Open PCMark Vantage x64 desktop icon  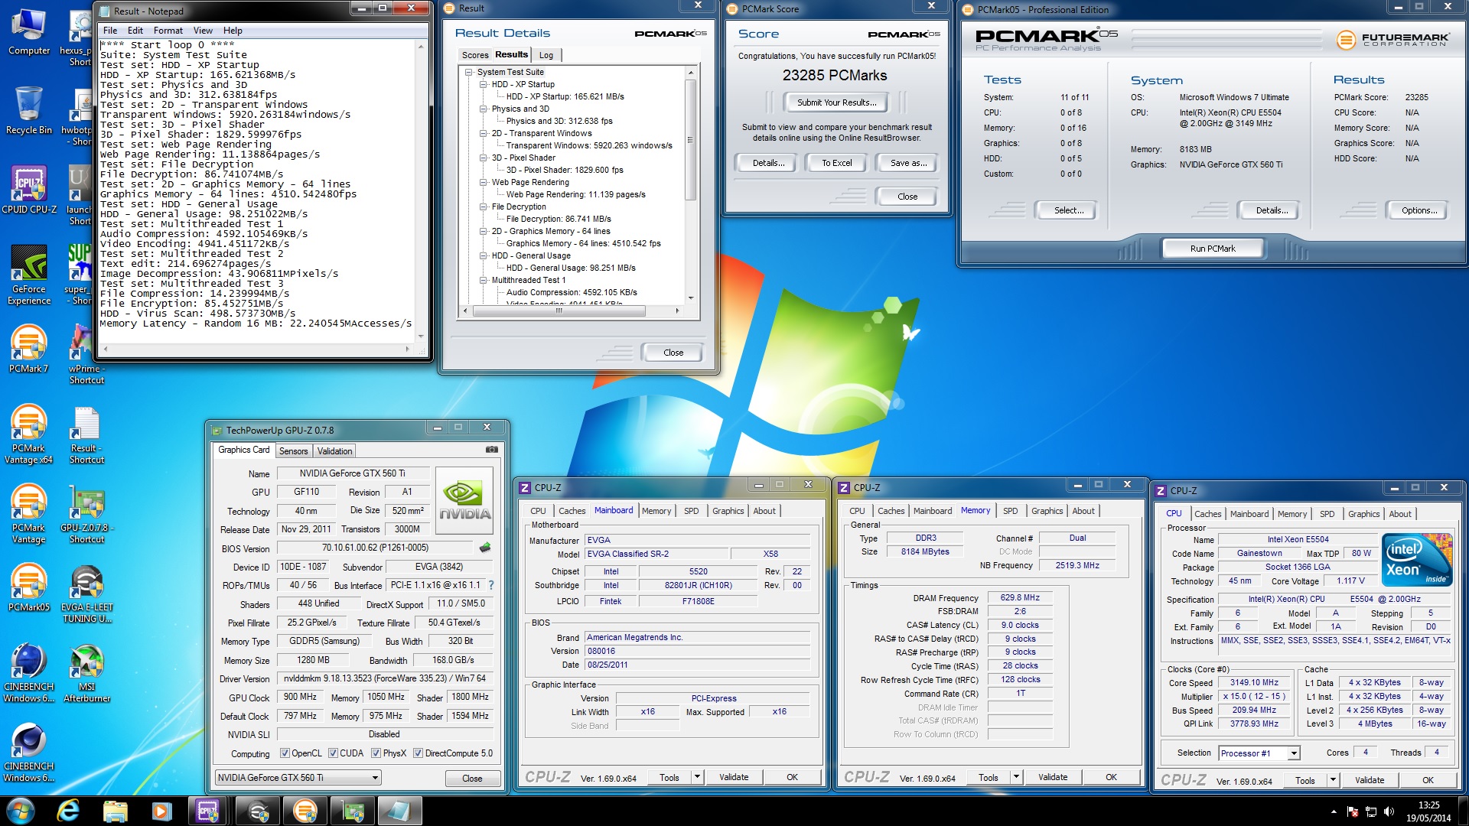[x=29, y=434]
